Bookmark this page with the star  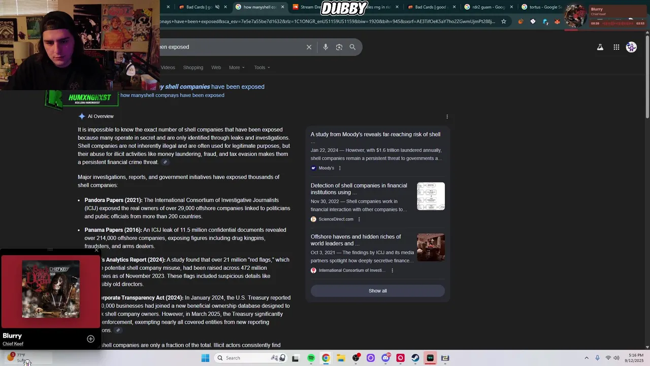click(x=503, y=21)
